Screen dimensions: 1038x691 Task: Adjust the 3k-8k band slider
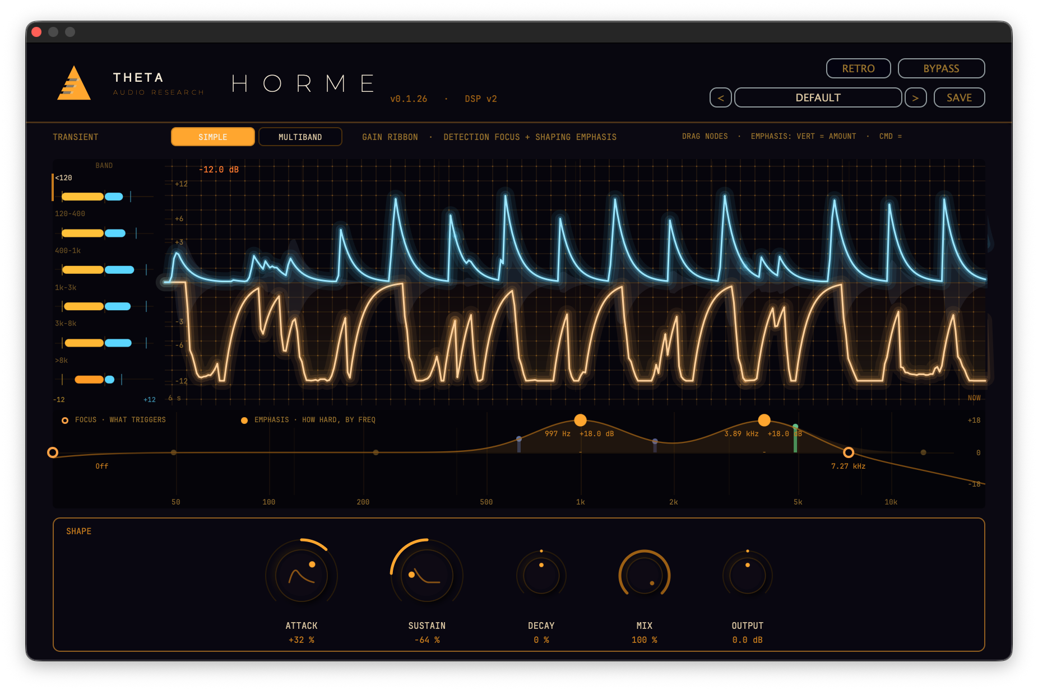click(104, 343)
